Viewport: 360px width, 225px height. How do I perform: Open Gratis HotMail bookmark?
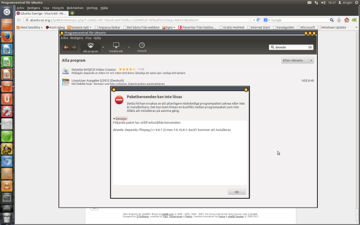click(232, 28)
